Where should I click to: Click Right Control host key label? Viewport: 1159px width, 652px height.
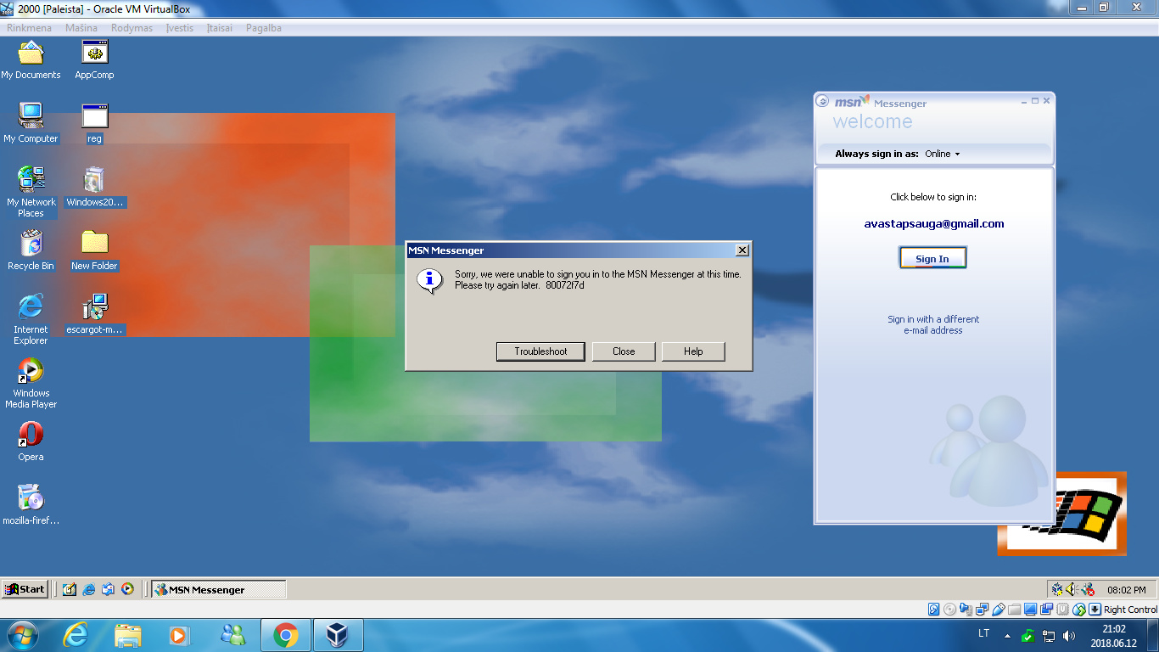click(1130, 610)
